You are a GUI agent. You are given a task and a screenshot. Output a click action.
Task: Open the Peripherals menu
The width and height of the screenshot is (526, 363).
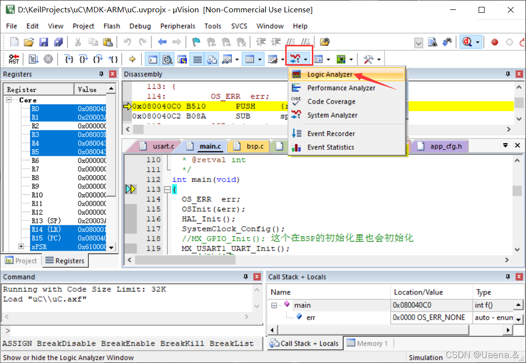(x=178, y=26)
